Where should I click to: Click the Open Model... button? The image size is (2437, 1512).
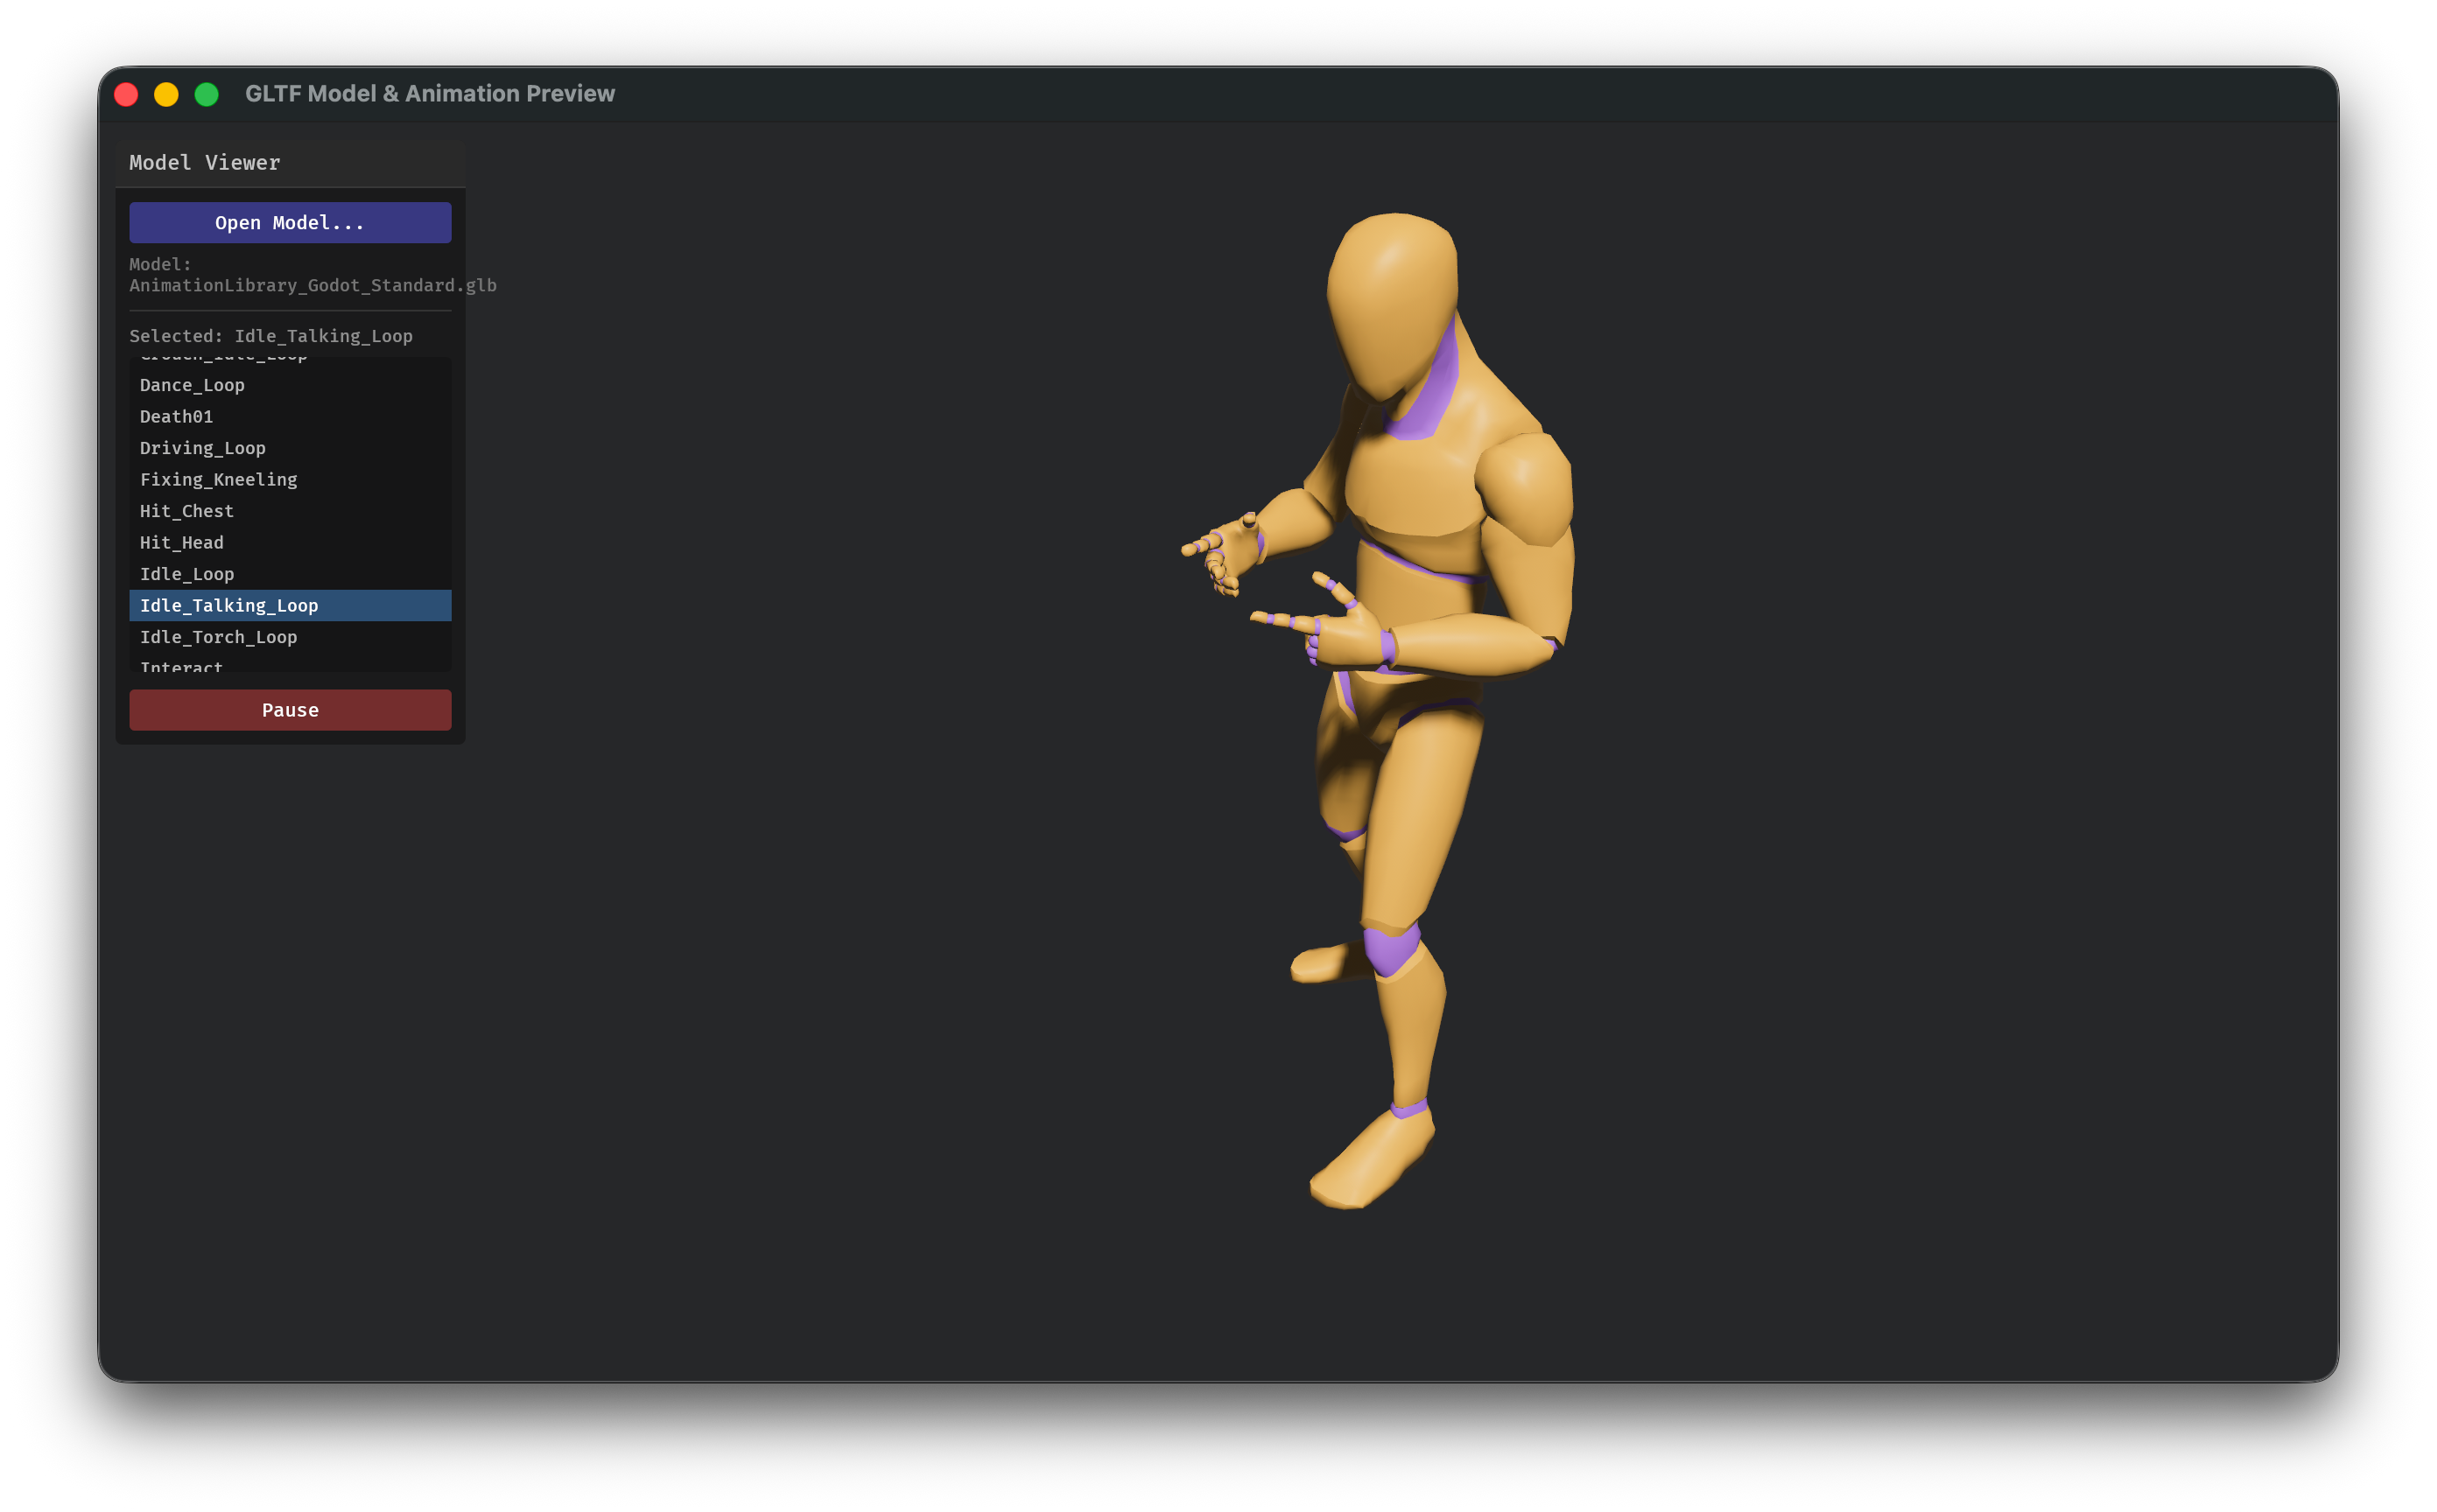[x=289, y=222]
